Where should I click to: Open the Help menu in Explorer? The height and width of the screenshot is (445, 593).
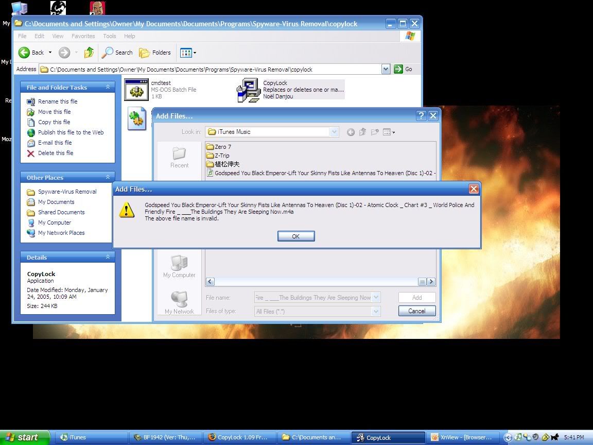[x=129, y=36]
